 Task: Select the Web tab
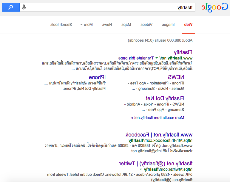click(x=188, y=25)
